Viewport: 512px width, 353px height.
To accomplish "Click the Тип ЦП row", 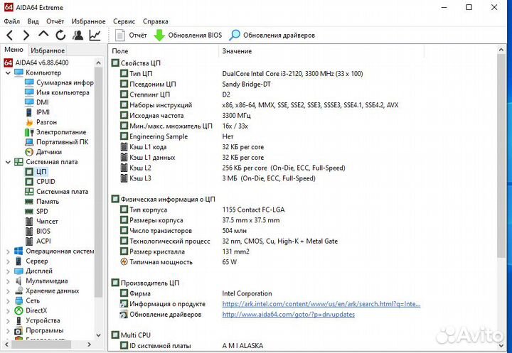I will pyautogui.click(x=241, y=74).
